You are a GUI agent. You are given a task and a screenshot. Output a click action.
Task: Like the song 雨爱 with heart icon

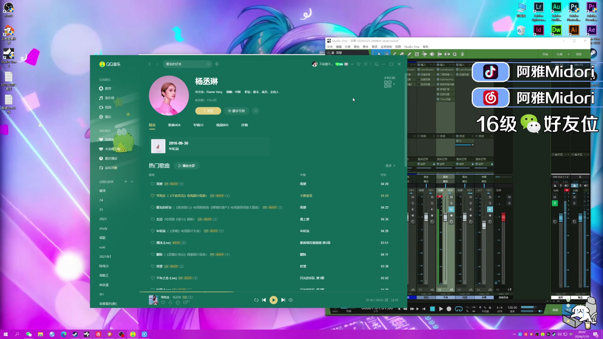[152, 184]
